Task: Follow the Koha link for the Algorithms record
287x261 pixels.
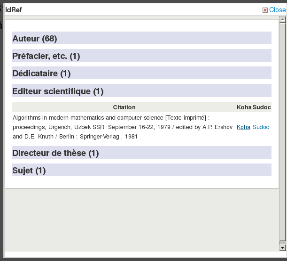Action: 243,127
